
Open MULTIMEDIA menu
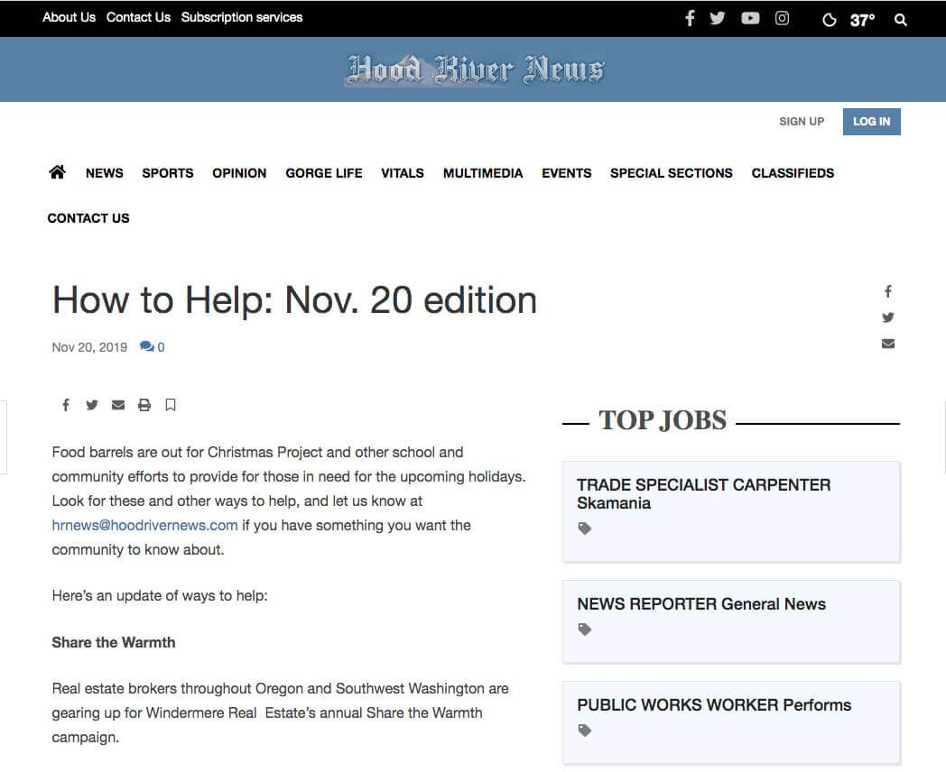(483, 173)
